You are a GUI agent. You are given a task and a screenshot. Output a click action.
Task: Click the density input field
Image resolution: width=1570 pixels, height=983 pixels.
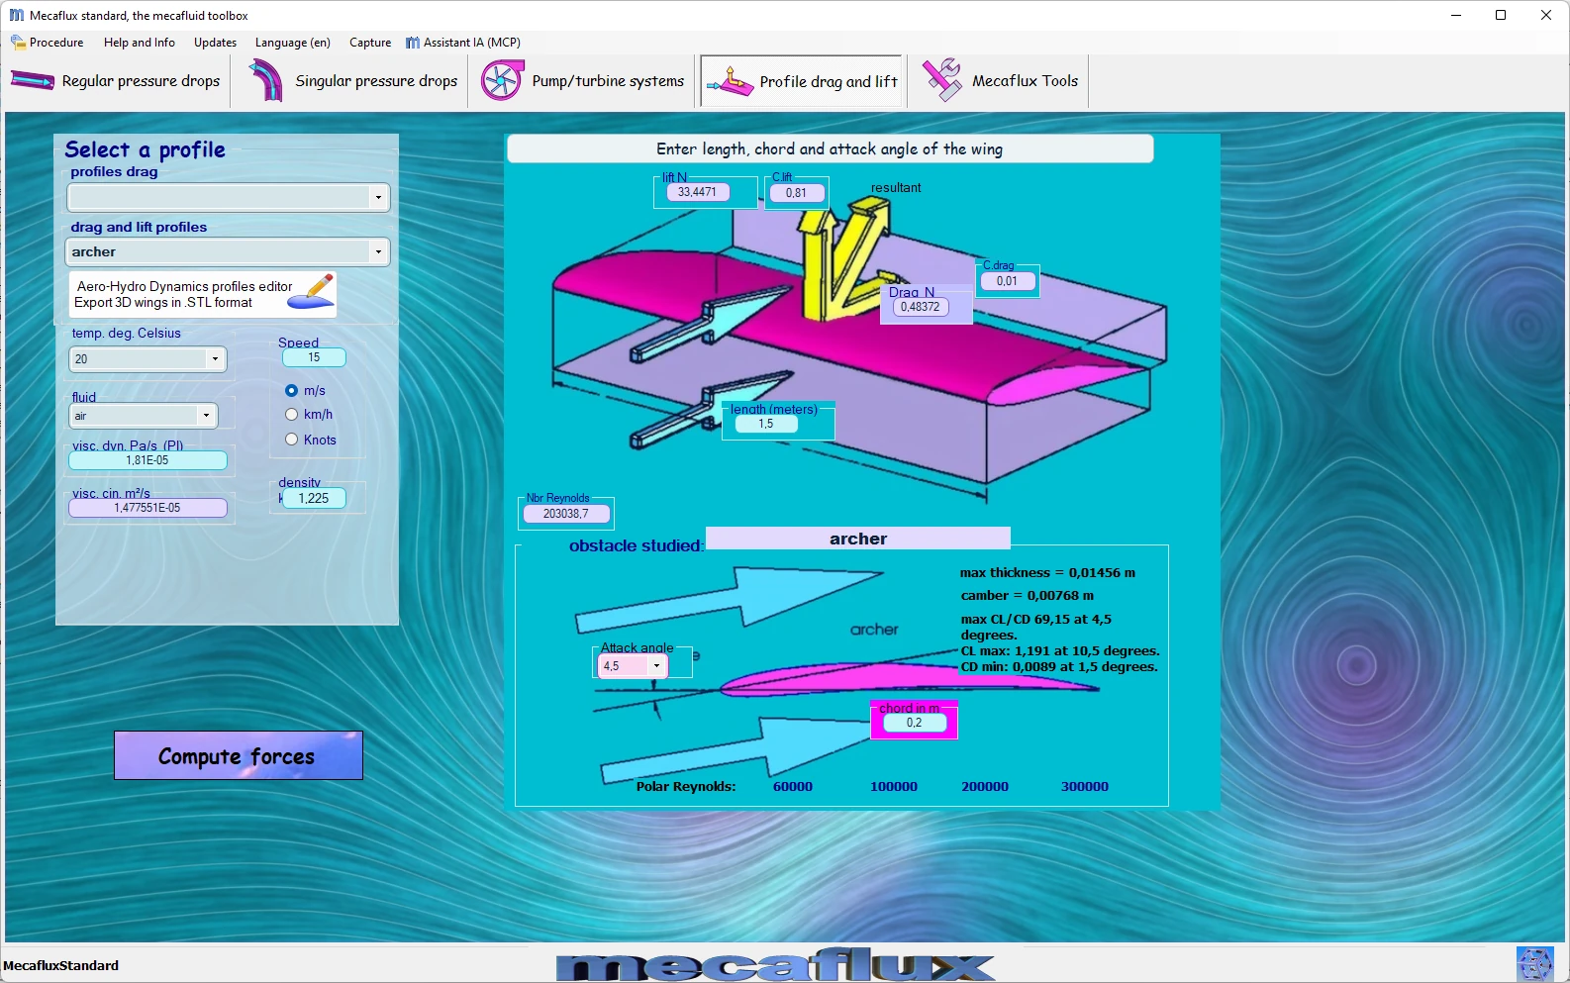[x=314, y=498]
